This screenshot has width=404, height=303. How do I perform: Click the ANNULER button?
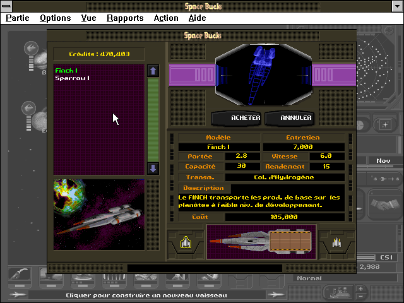(x=290, y=118)
